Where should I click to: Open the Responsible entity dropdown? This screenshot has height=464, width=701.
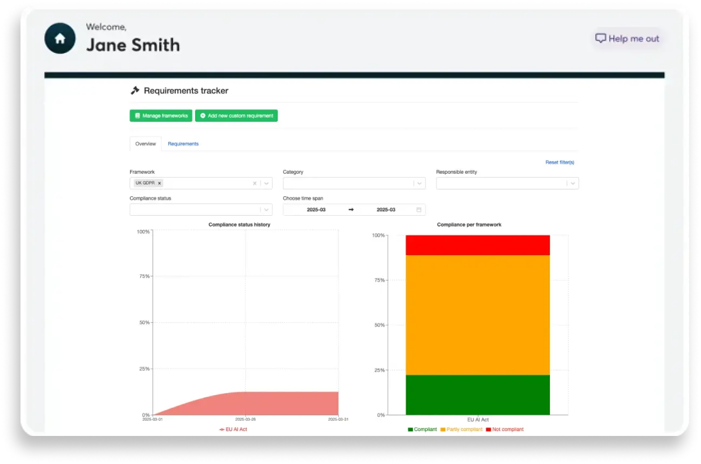click(x=507, y=183)
